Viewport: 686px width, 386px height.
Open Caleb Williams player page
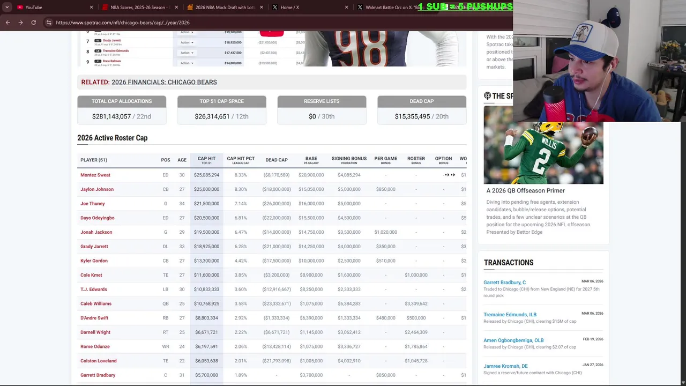click(96, 303)
